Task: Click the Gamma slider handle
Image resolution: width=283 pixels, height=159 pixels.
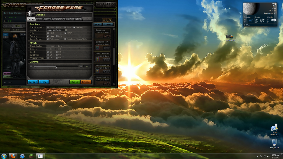Action: point(56,67)
